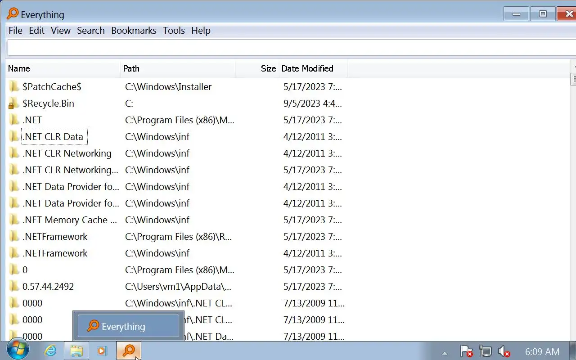Select the $Recycle.Bin entry name
The image size is (576, 360).
pos(48,103)
